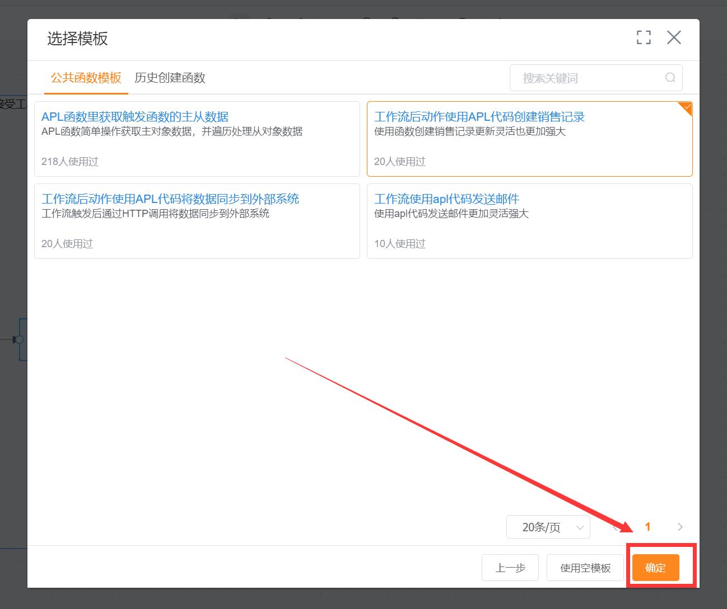The image size is (727, 609).
Task: Click the selected checkmark corner on the chosen template
Action: (687, 107)
